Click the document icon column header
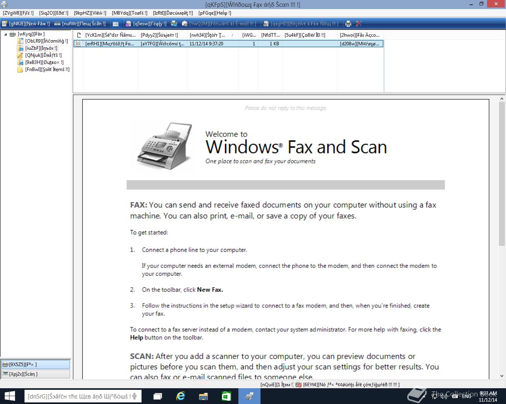506x404 pixels. pos(78,35)
